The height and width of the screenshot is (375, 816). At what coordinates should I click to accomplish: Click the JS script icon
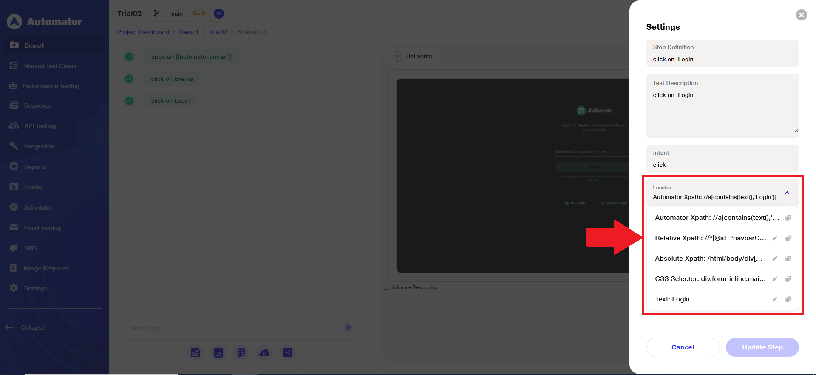point(218,352)
